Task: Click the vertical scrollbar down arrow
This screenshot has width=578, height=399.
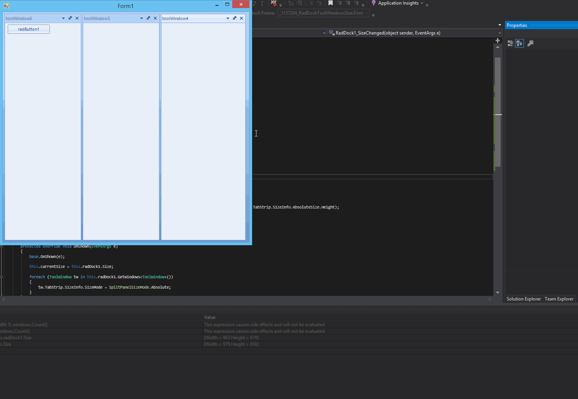Action: click(498, 292)
